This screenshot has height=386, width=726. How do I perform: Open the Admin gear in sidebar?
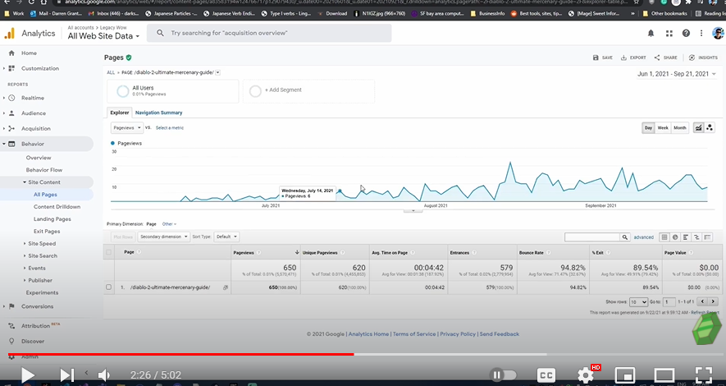[11, 356]
